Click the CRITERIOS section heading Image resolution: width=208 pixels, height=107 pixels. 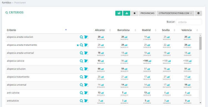[14, 12]
